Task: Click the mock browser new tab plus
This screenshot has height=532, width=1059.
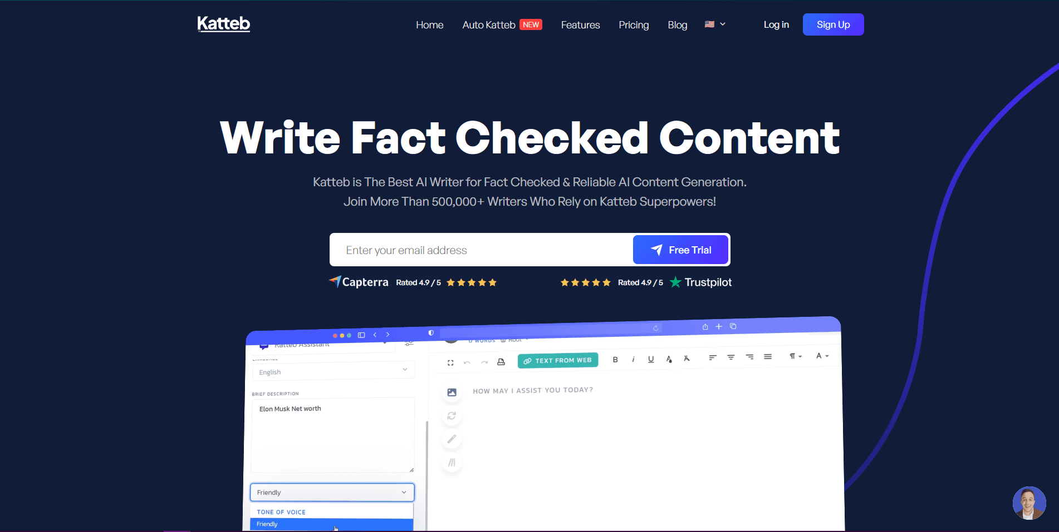Action: coord(719,326)
